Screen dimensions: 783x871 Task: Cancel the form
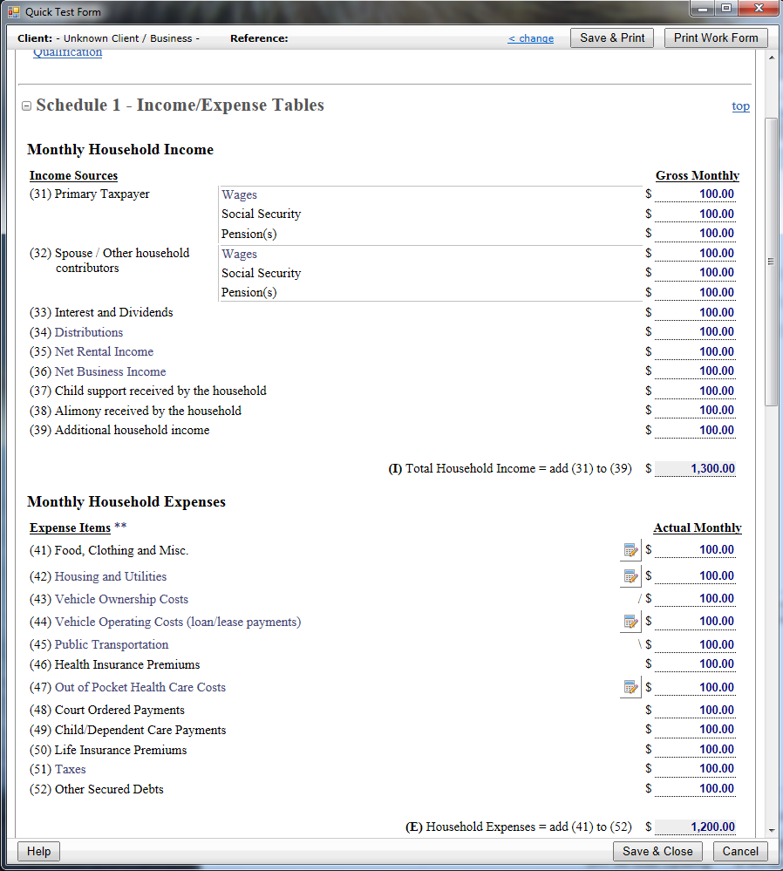(x=740, y=851)
